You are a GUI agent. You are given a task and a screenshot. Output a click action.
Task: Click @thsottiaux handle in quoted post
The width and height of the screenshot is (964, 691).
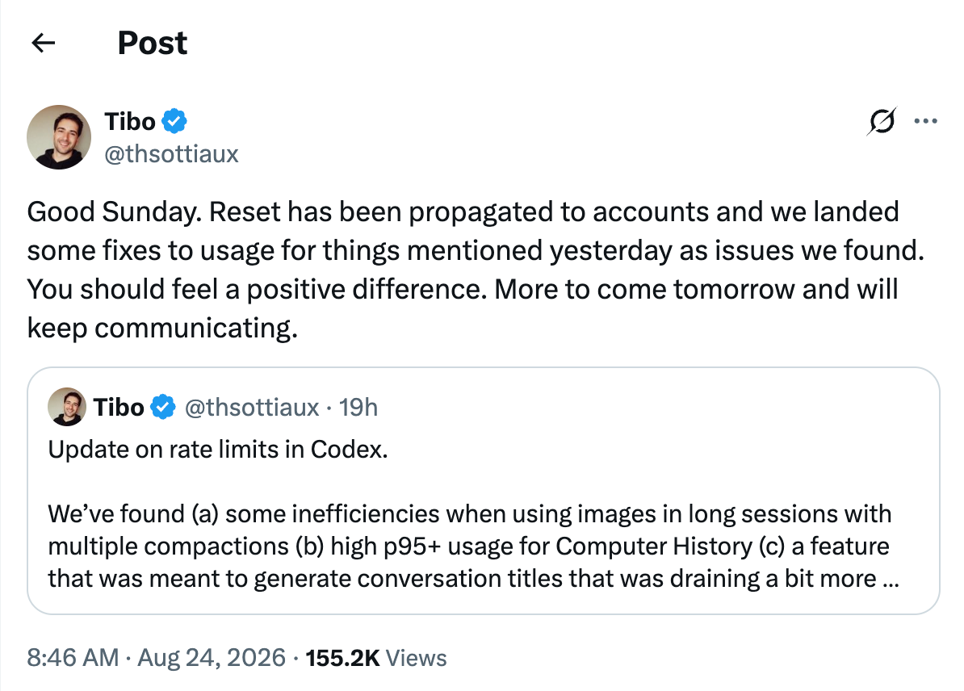[251, 407]
